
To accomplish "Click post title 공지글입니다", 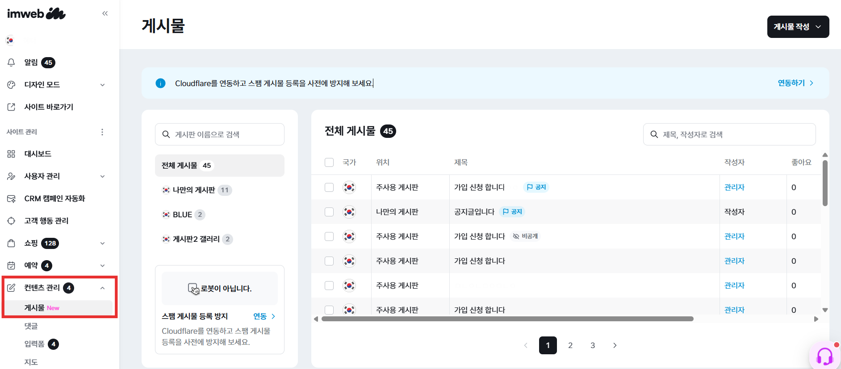I will click(x=474, y=212).
